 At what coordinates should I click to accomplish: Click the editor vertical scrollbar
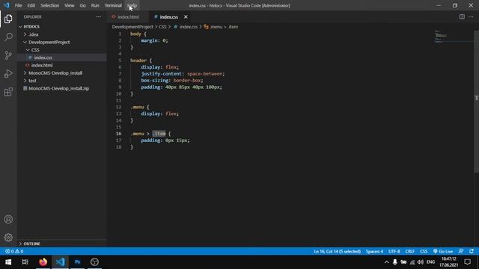click(477, 102)
